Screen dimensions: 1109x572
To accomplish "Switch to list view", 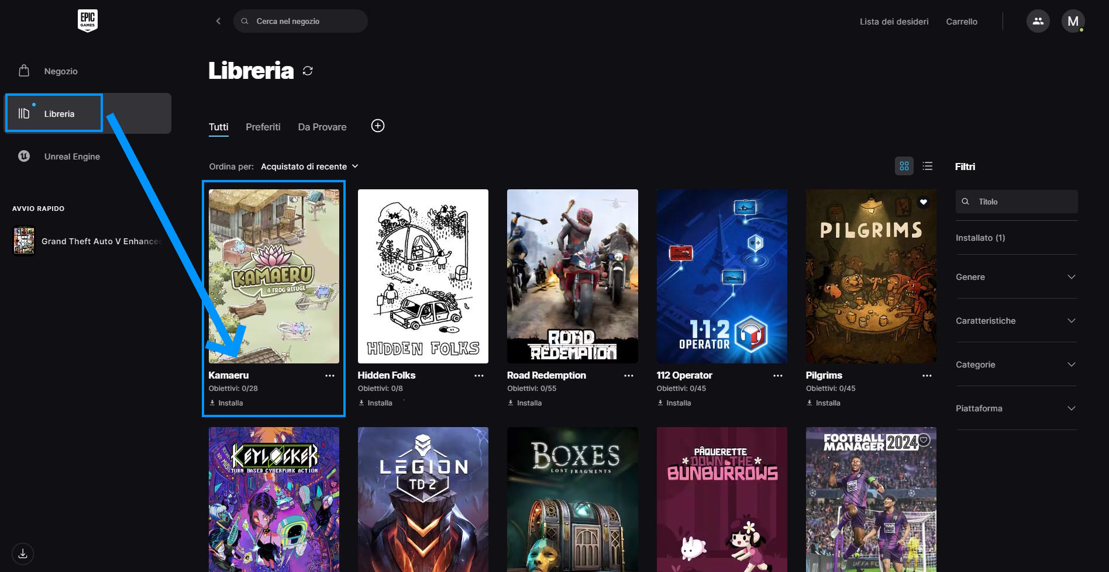I will point(927,166).
